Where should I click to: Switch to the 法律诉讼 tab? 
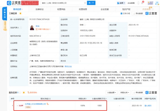pyautogui.click(x=39, y=9)
